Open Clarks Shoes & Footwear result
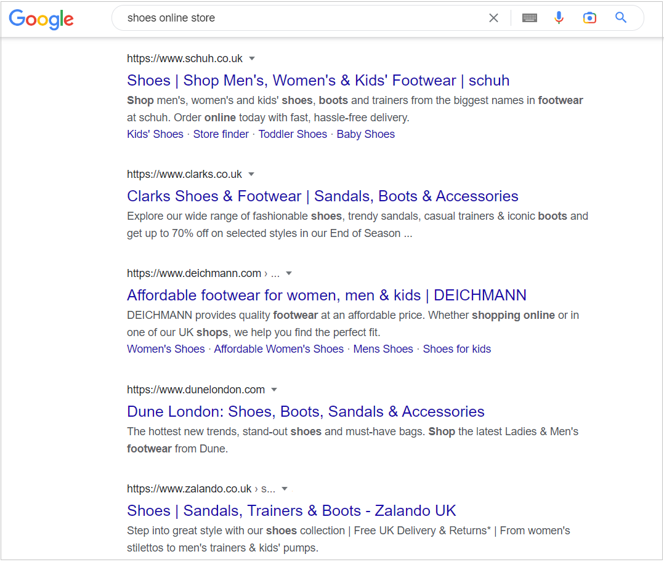The image size is (664, 562). (323, 196)
